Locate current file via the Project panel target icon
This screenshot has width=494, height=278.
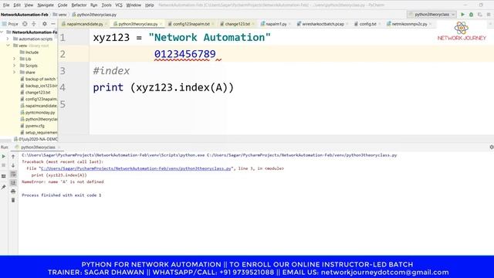click(x=25, y=24)
